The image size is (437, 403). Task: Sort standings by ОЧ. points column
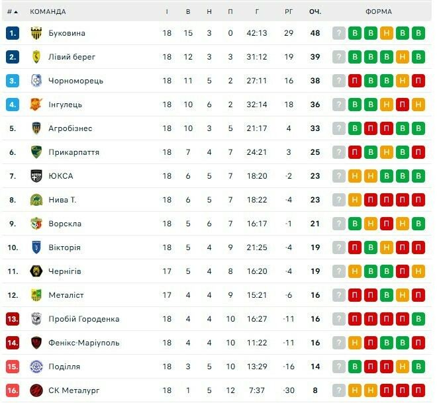click(315, 11)
